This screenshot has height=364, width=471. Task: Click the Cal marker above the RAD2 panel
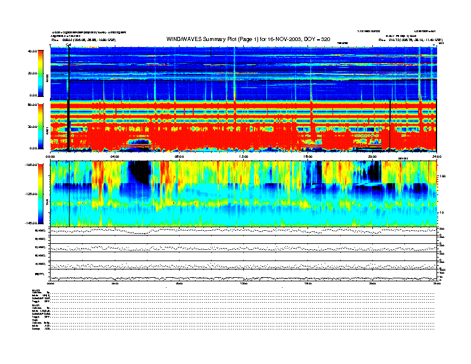tap(68, 45)
